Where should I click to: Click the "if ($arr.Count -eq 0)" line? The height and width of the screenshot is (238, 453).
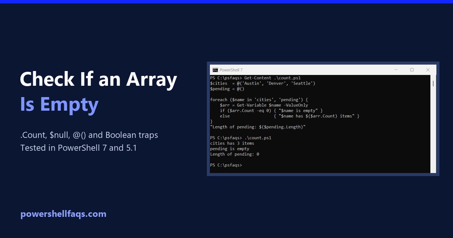[x=271, y=111]
